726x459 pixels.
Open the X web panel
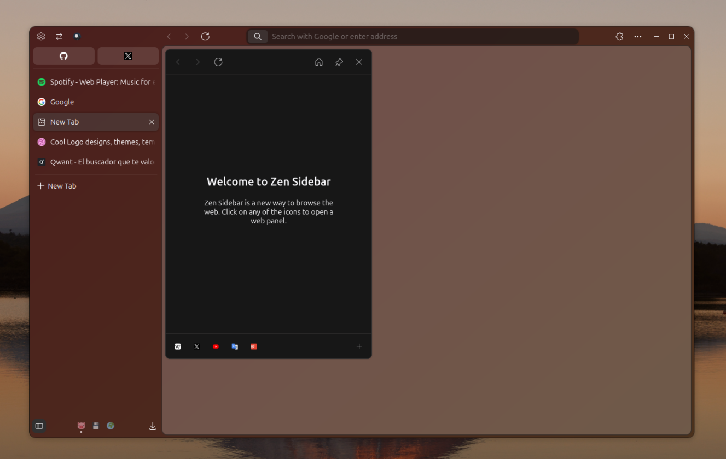coord(196,346)
